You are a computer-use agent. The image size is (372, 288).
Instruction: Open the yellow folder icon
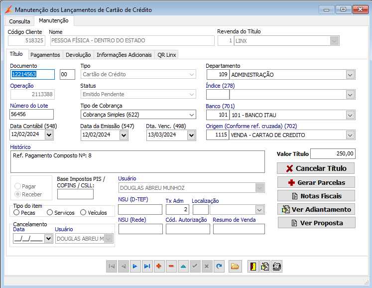click(x=235, y=267)
